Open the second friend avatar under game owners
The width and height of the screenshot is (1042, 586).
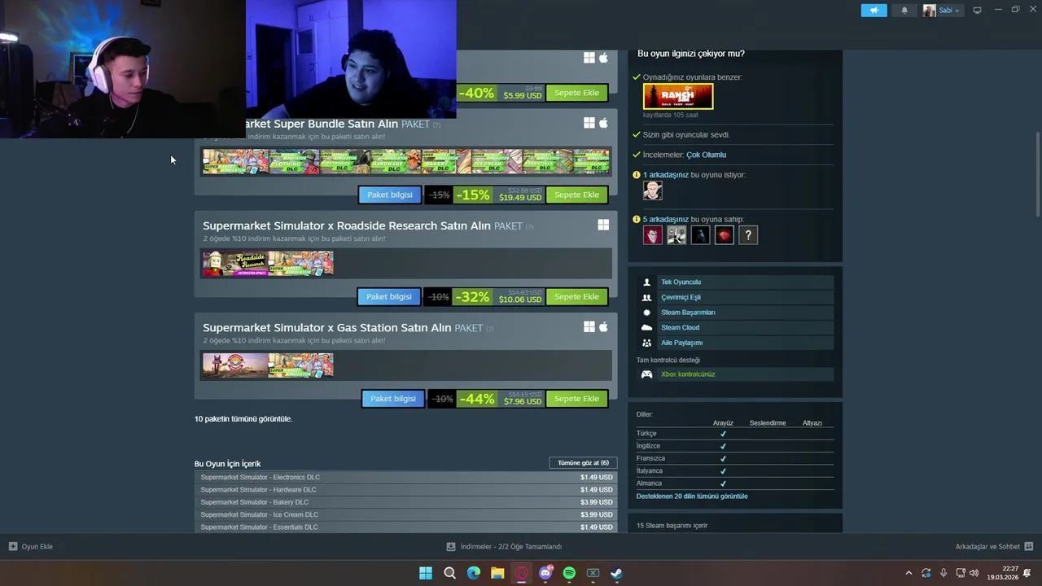coord(676,235)
